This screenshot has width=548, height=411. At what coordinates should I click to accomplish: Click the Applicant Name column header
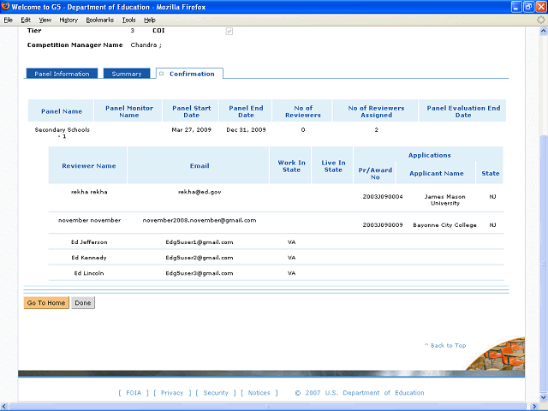pos(436,173)
